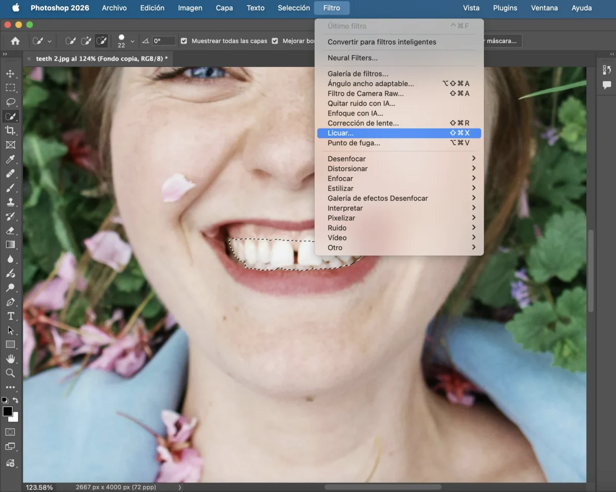
Task: Select the Frame tool
Action: coord(10,145)
